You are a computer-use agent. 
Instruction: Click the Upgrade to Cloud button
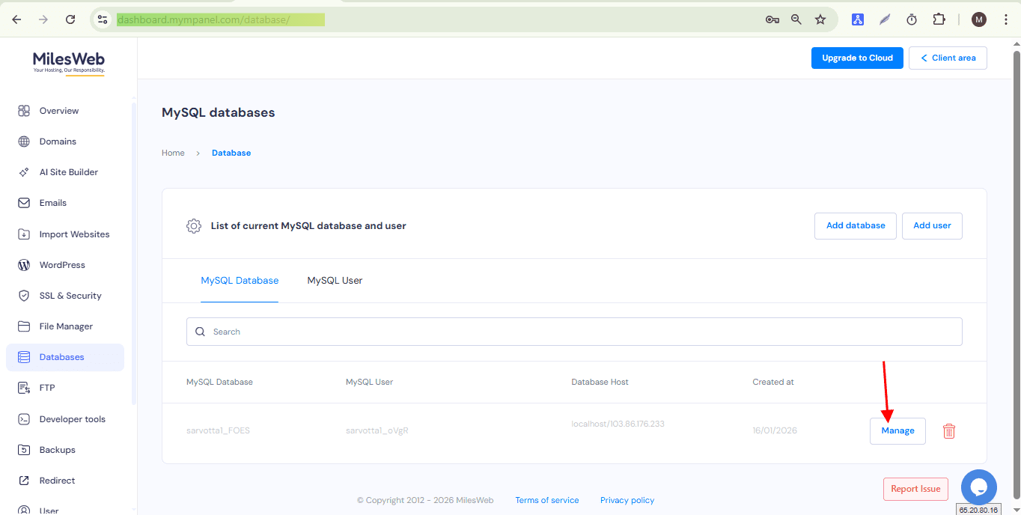click(856, 58)
